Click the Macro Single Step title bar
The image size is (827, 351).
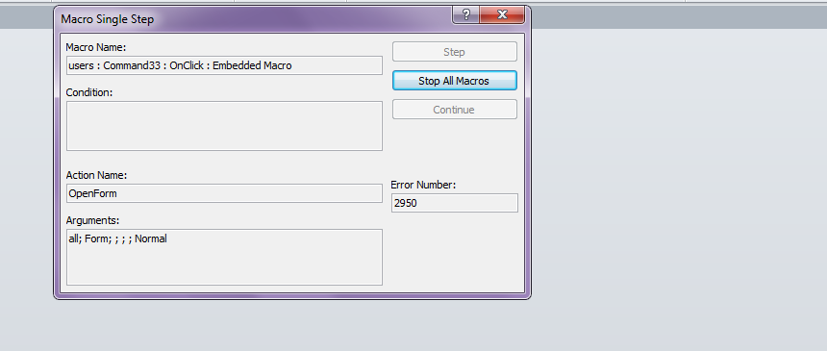pyautogui.click(x=253, y=19)
